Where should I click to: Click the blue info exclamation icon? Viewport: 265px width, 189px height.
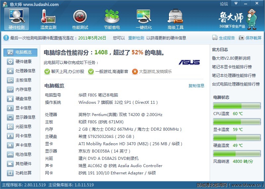pyautogui.click(x=6, y=38)
